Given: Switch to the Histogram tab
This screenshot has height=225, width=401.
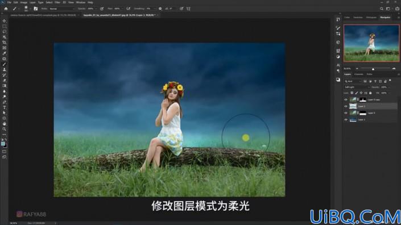Looking at the screenshot, I should pyautogui.click(x=371, y=18).
